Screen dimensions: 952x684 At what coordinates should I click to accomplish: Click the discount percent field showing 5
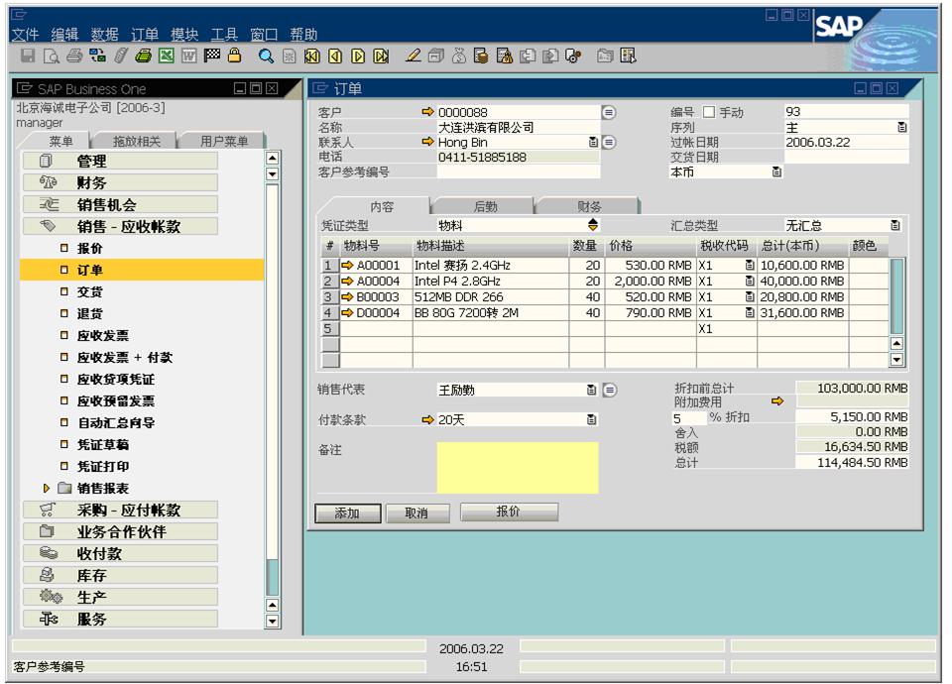(689, 418)
